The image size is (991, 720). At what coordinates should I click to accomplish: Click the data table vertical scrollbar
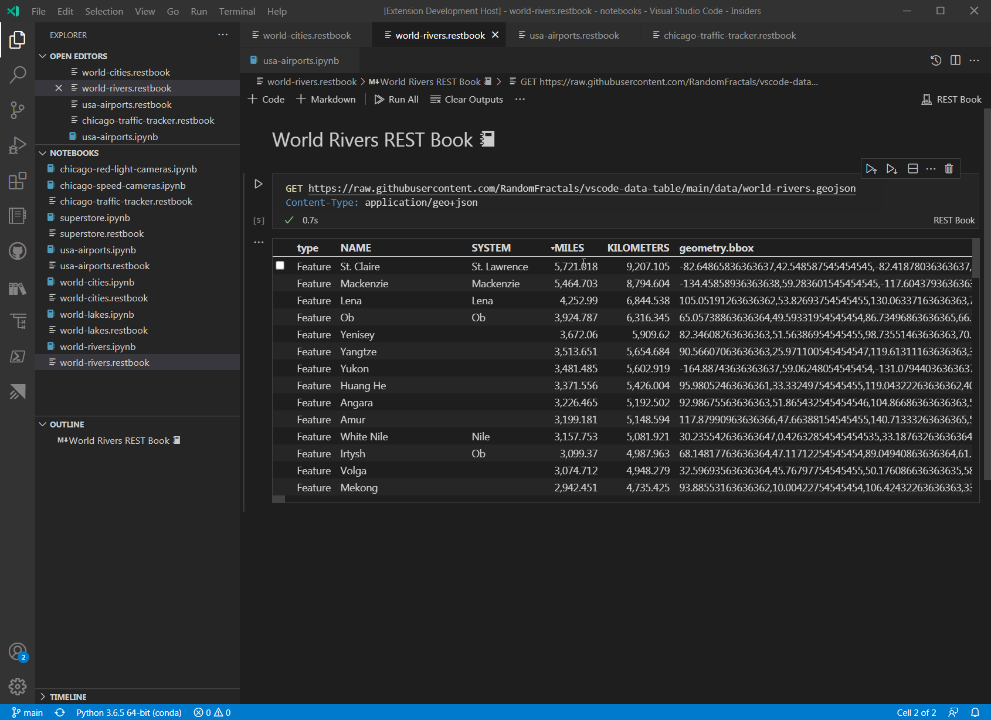pos(976,258)
